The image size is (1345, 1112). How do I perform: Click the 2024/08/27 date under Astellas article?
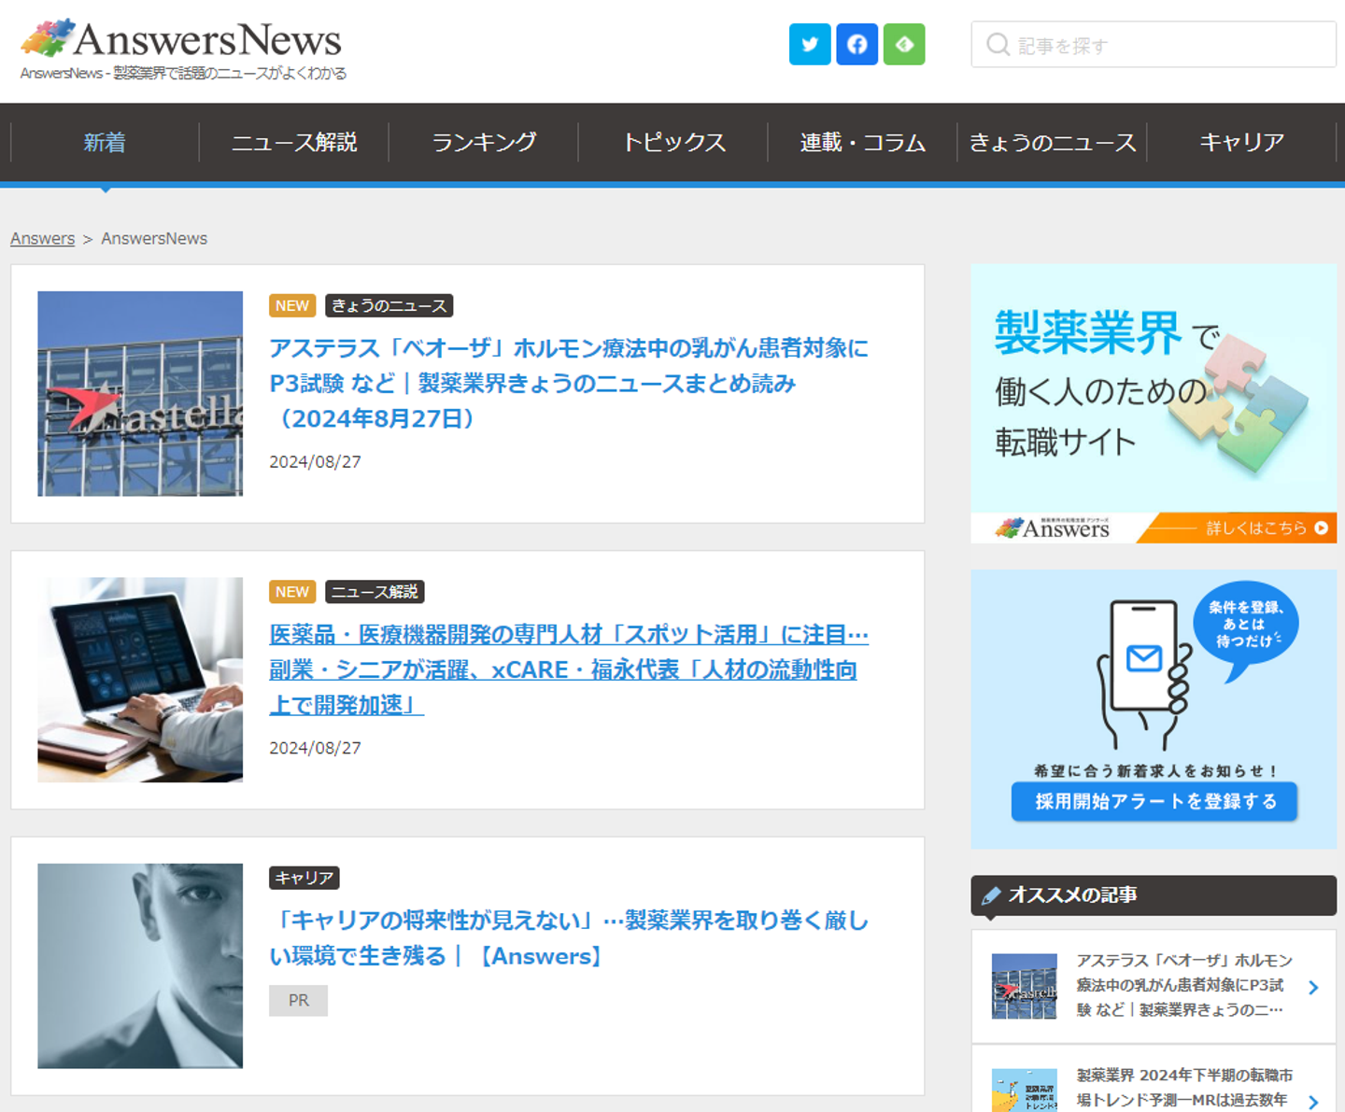tap(315, 461)
